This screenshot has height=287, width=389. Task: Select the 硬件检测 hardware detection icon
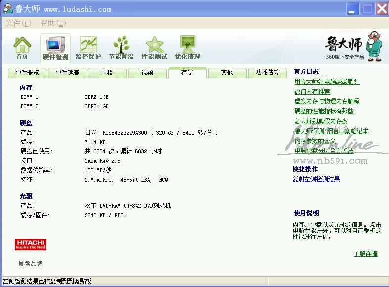[55, 48]
